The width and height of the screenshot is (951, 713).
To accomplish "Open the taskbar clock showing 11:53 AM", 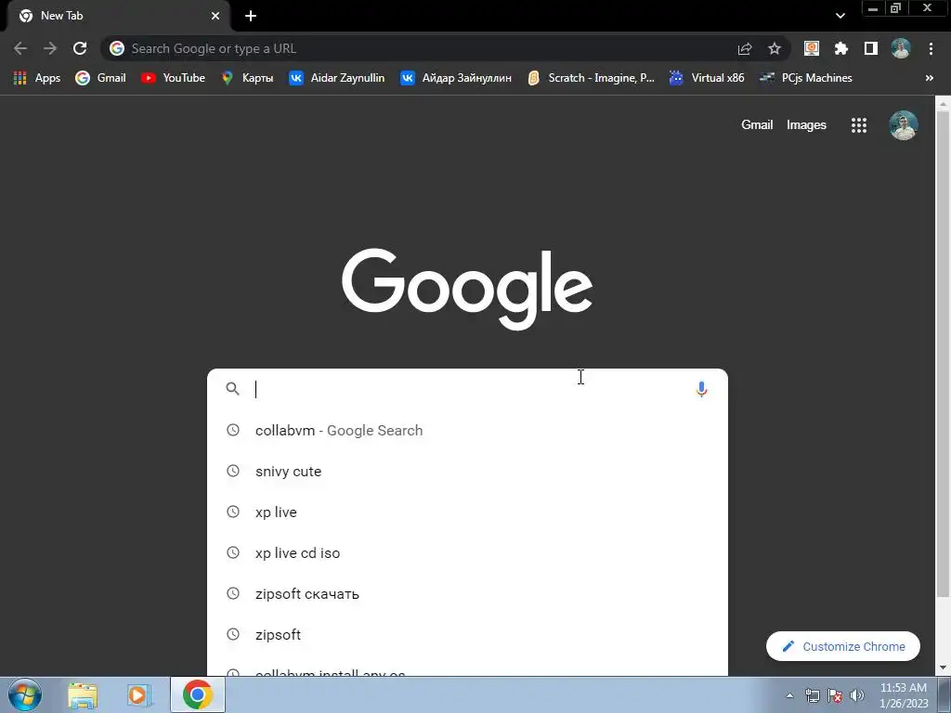I will 904,695.
